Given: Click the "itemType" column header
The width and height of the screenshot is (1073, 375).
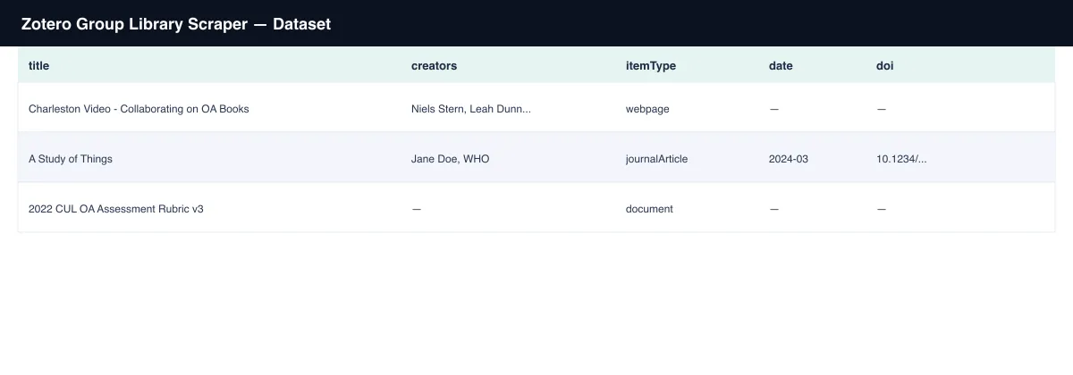Looking at the screenshot, I should pyautogui.click(x=651, y=66).
